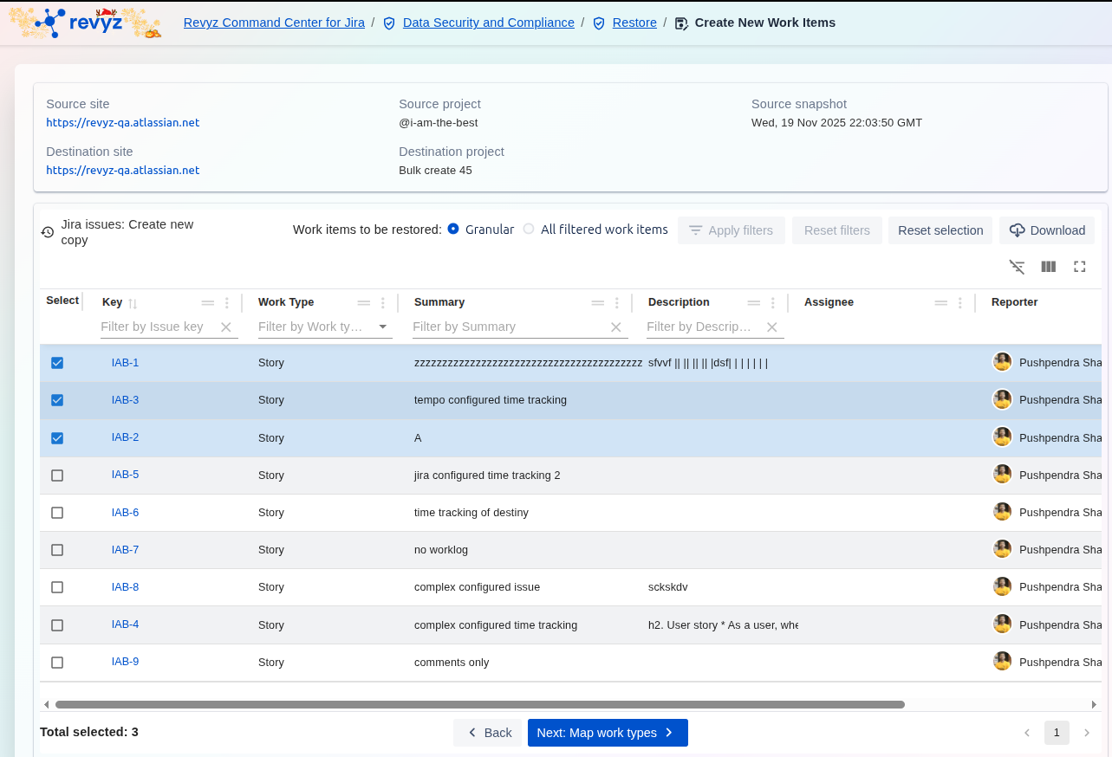Navigate to the Restore breadcrumb
Viewport: 1112px width, 757px height.
pyautogui.click(x=634, y=23)
